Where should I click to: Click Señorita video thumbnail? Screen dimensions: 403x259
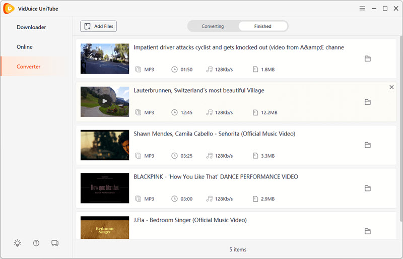pyautogui.click(x=105, y=145)
